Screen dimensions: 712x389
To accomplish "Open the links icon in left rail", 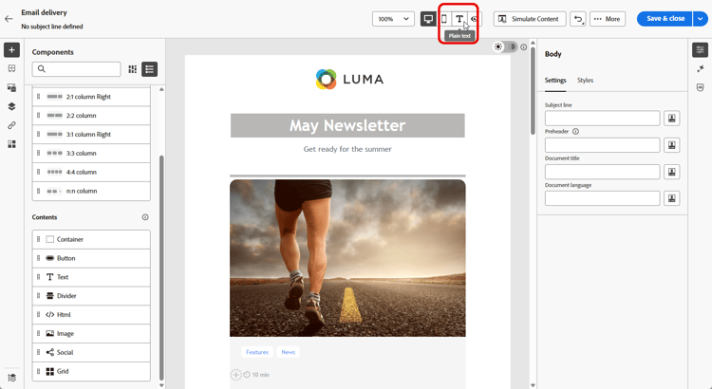I will coord(11,125).
